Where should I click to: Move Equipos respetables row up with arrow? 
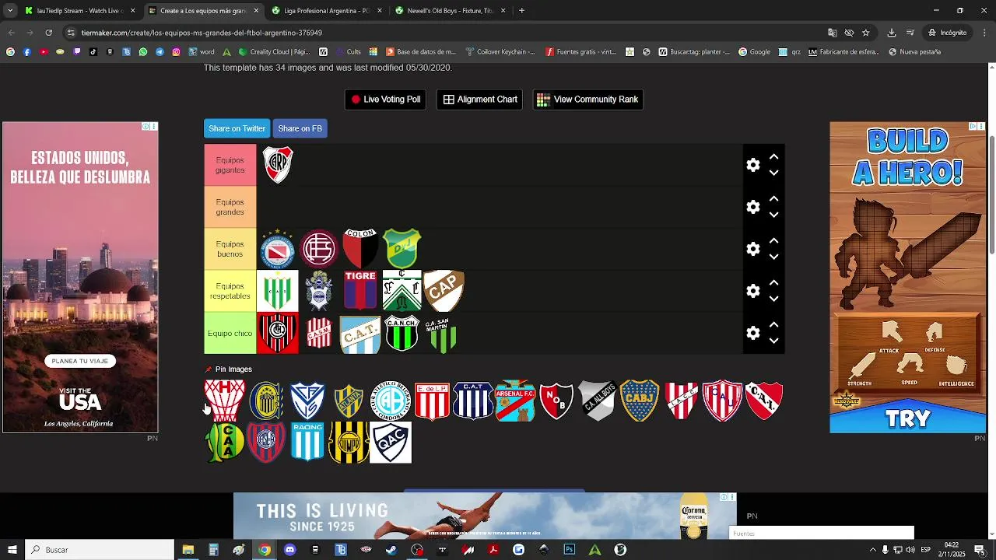(x=773, y=282)
